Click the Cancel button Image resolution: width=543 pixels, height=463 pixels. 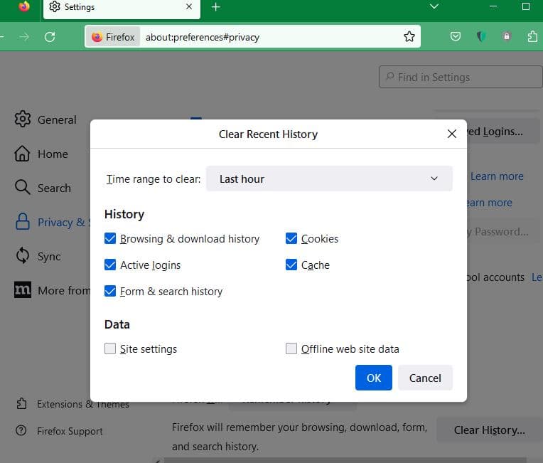coord(425,378)
